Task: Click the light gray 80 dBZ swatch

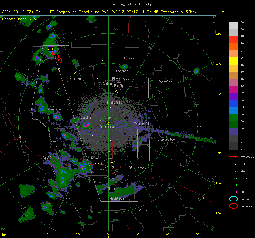Action: coord(233,25)
